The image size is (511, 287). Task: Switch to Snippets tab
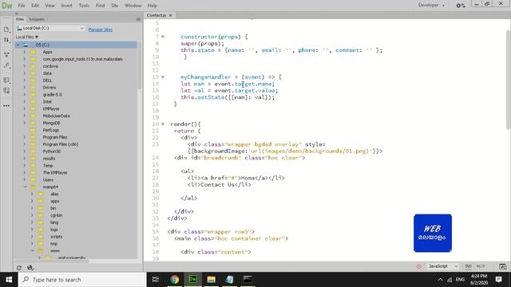click(37, 19)
